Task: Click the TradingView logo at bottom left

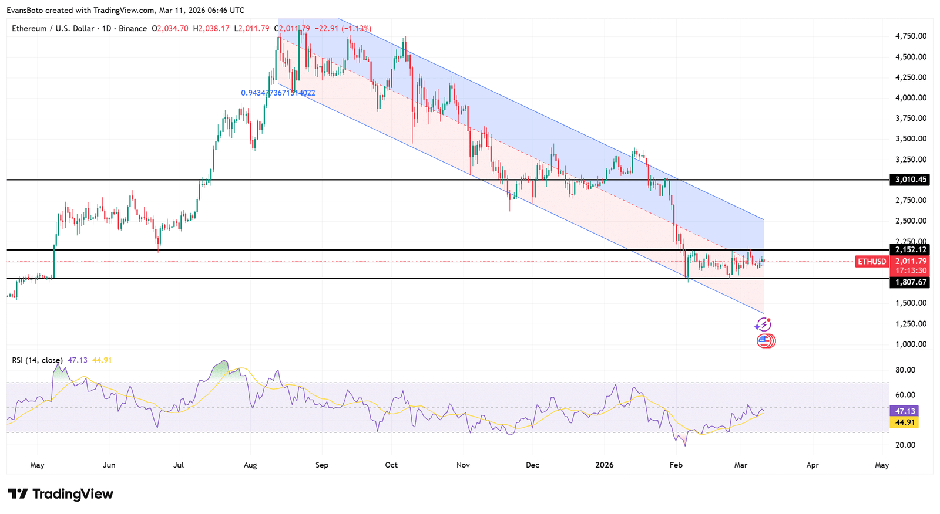Action: pyautogui.click(x=61, y=494)
